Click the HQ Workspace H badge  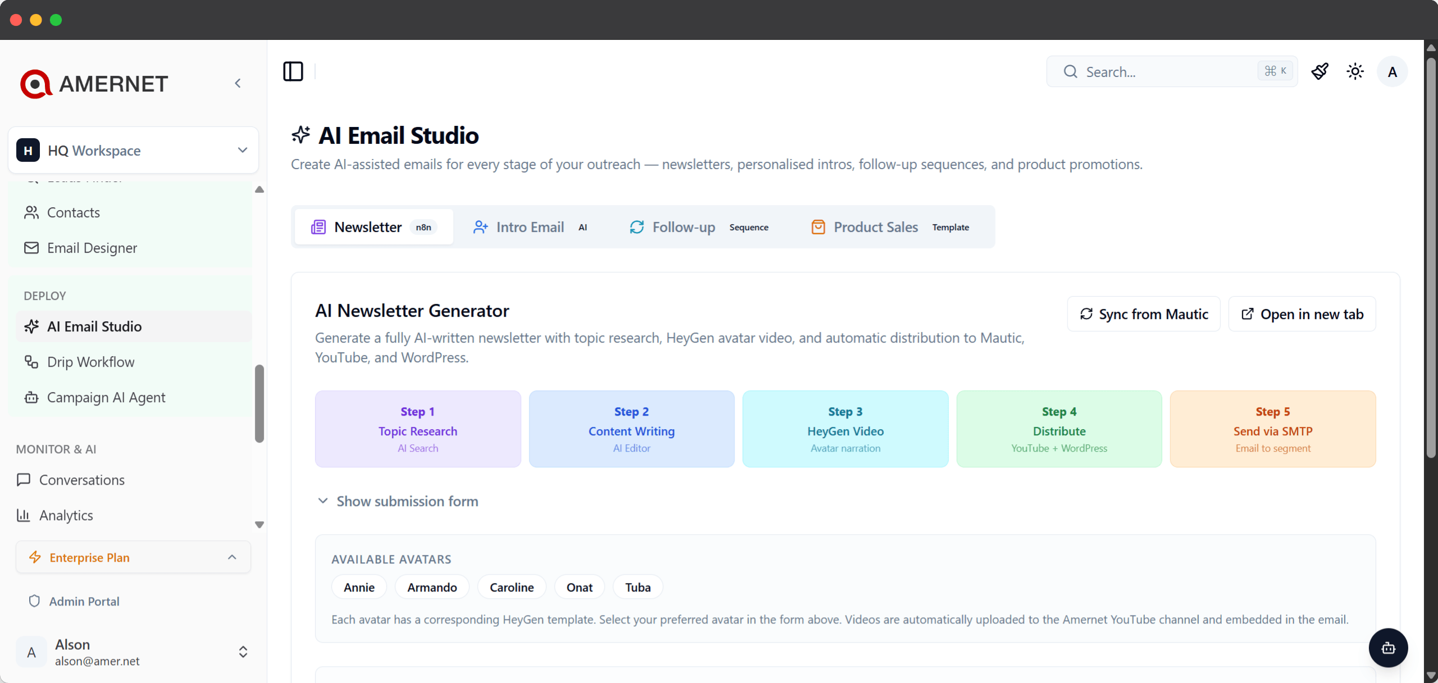[28, 150]
